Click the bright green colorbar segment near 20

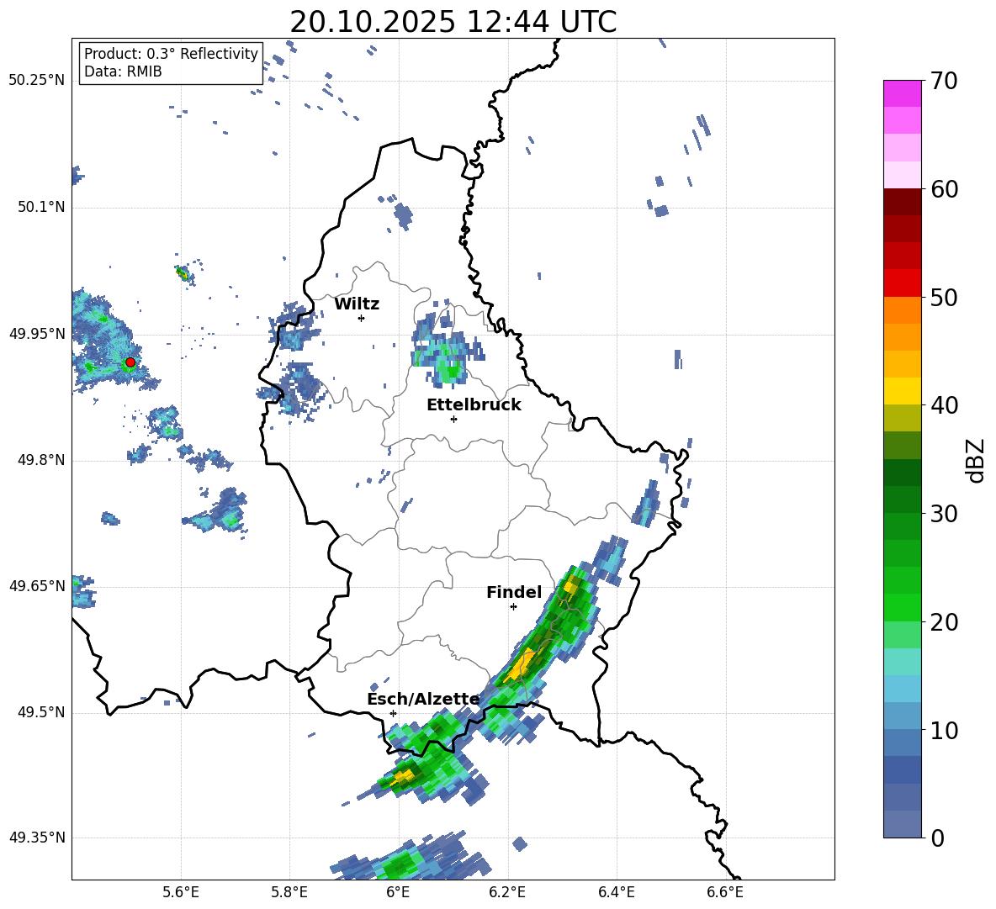tap(902, 607)
